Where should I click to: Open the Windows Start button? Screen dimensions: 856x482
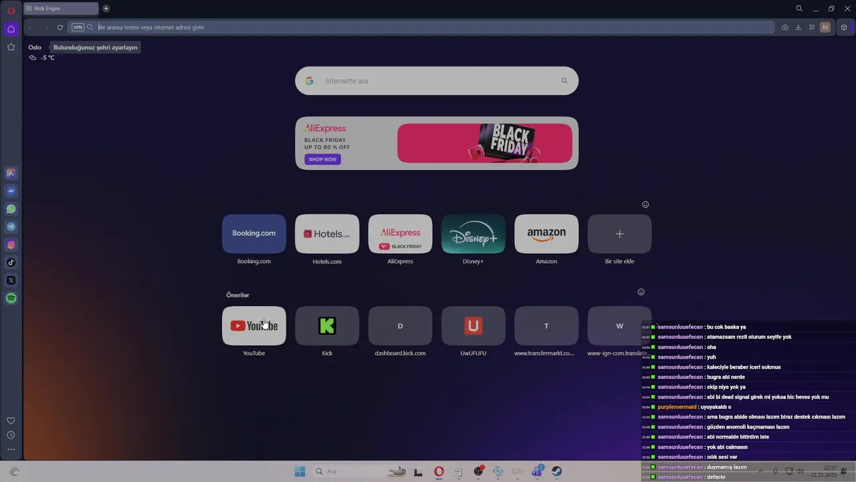(300, 471)
